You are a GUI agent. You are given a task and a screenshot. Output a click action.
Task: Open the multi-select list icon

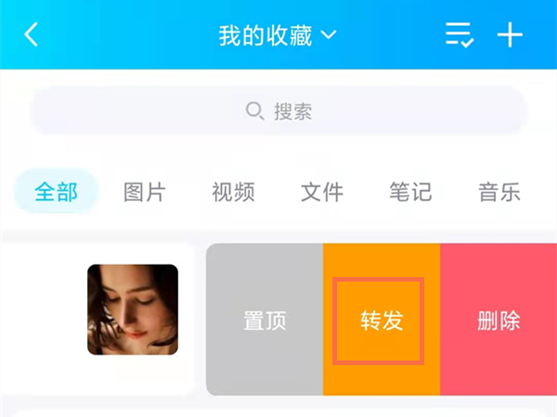point(460,35)
